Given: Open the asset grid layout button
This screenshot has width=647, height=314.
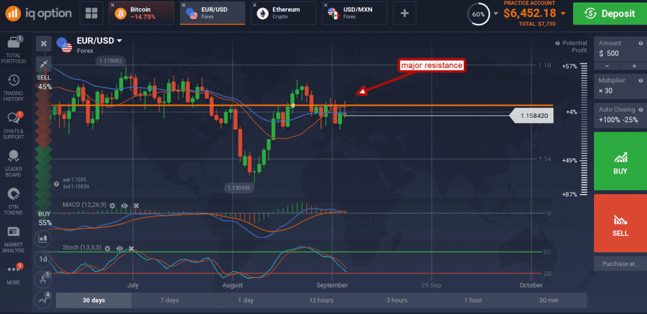Looking at the screenshot, I should 91,13.
